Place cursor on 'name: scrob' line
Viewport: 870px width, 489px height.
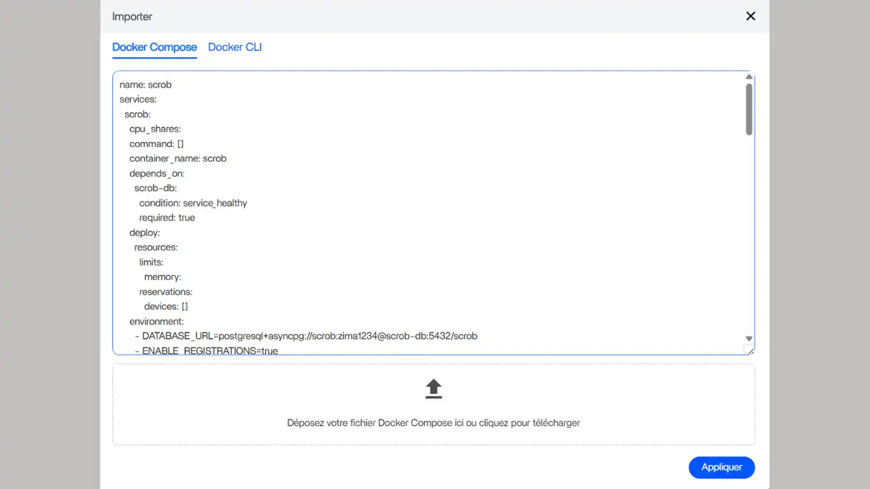pos(145,85)
